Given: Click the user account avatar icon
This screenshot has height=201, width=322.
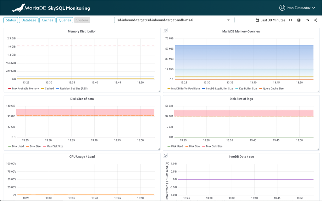Looking at the screenshot, I should pos(282,8).
